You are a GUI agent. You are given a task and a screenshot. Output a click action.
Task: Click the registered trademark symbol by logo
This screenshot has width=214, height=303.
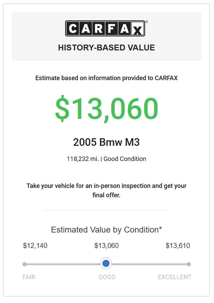(x=146, y=22)
